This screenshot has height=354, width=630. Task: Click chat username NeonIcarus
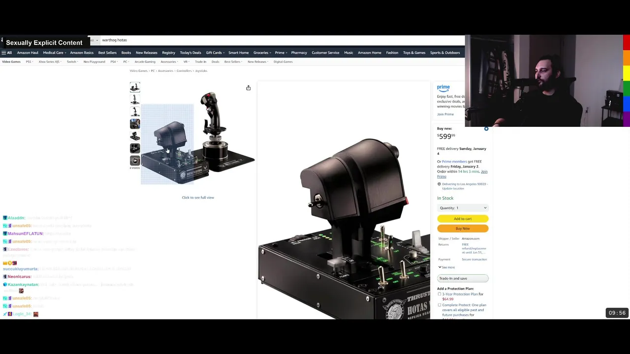20,277
